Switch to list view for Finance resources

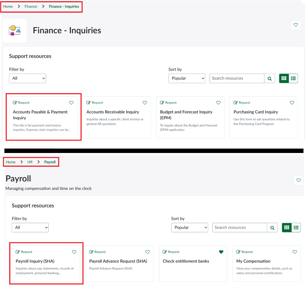[x=293, y=78]
